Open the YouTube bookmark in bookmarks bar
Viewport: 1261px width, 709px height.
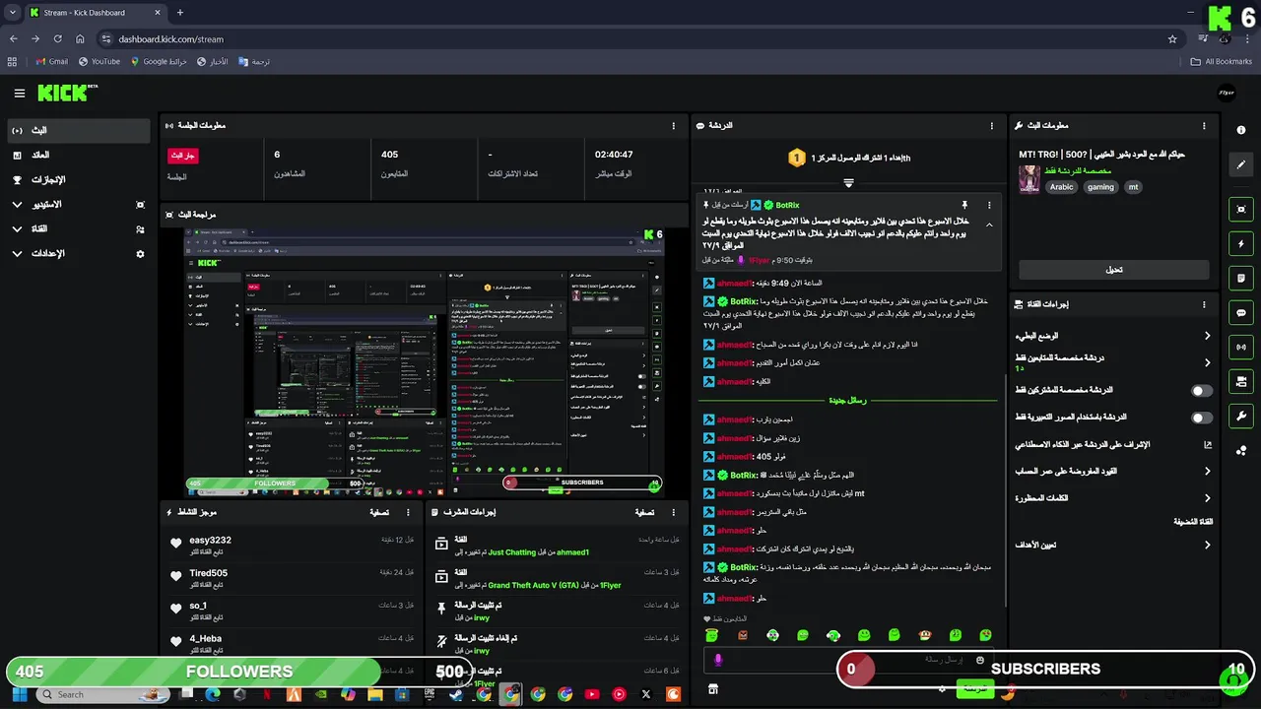(x=99, y=61)
